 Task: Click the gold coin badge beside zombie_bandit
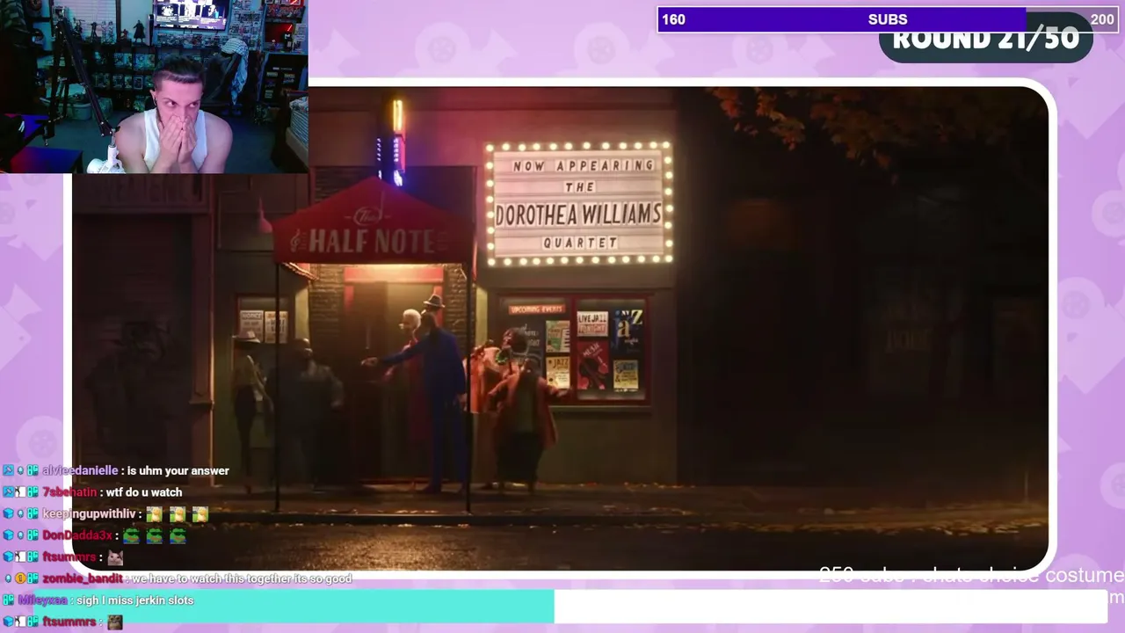click(20, 578)
